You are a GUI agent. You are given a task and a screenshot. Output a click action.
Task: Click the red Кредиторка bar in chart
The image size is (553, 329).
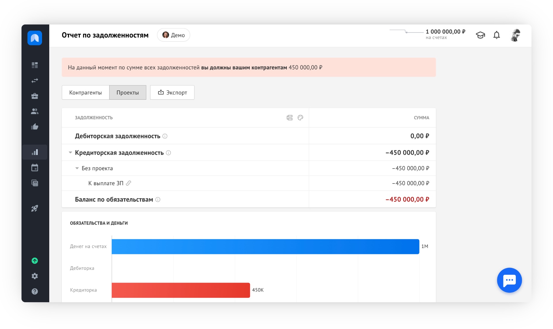tap(181, 290)
